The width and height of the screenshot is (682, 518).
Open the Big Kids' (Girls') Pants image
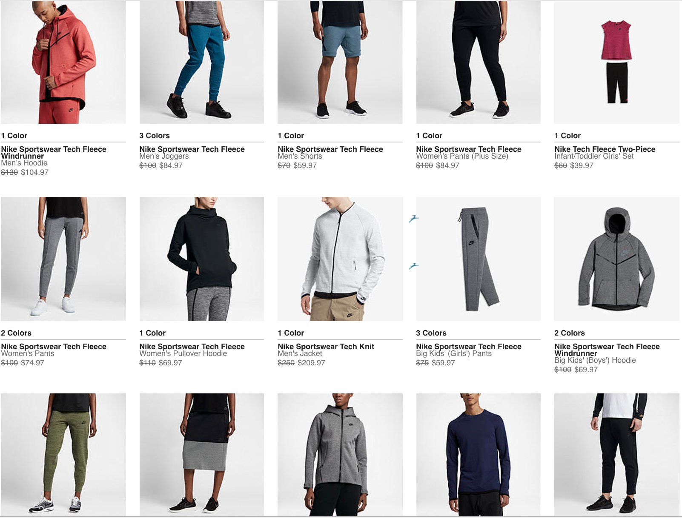tap(479, 259)
